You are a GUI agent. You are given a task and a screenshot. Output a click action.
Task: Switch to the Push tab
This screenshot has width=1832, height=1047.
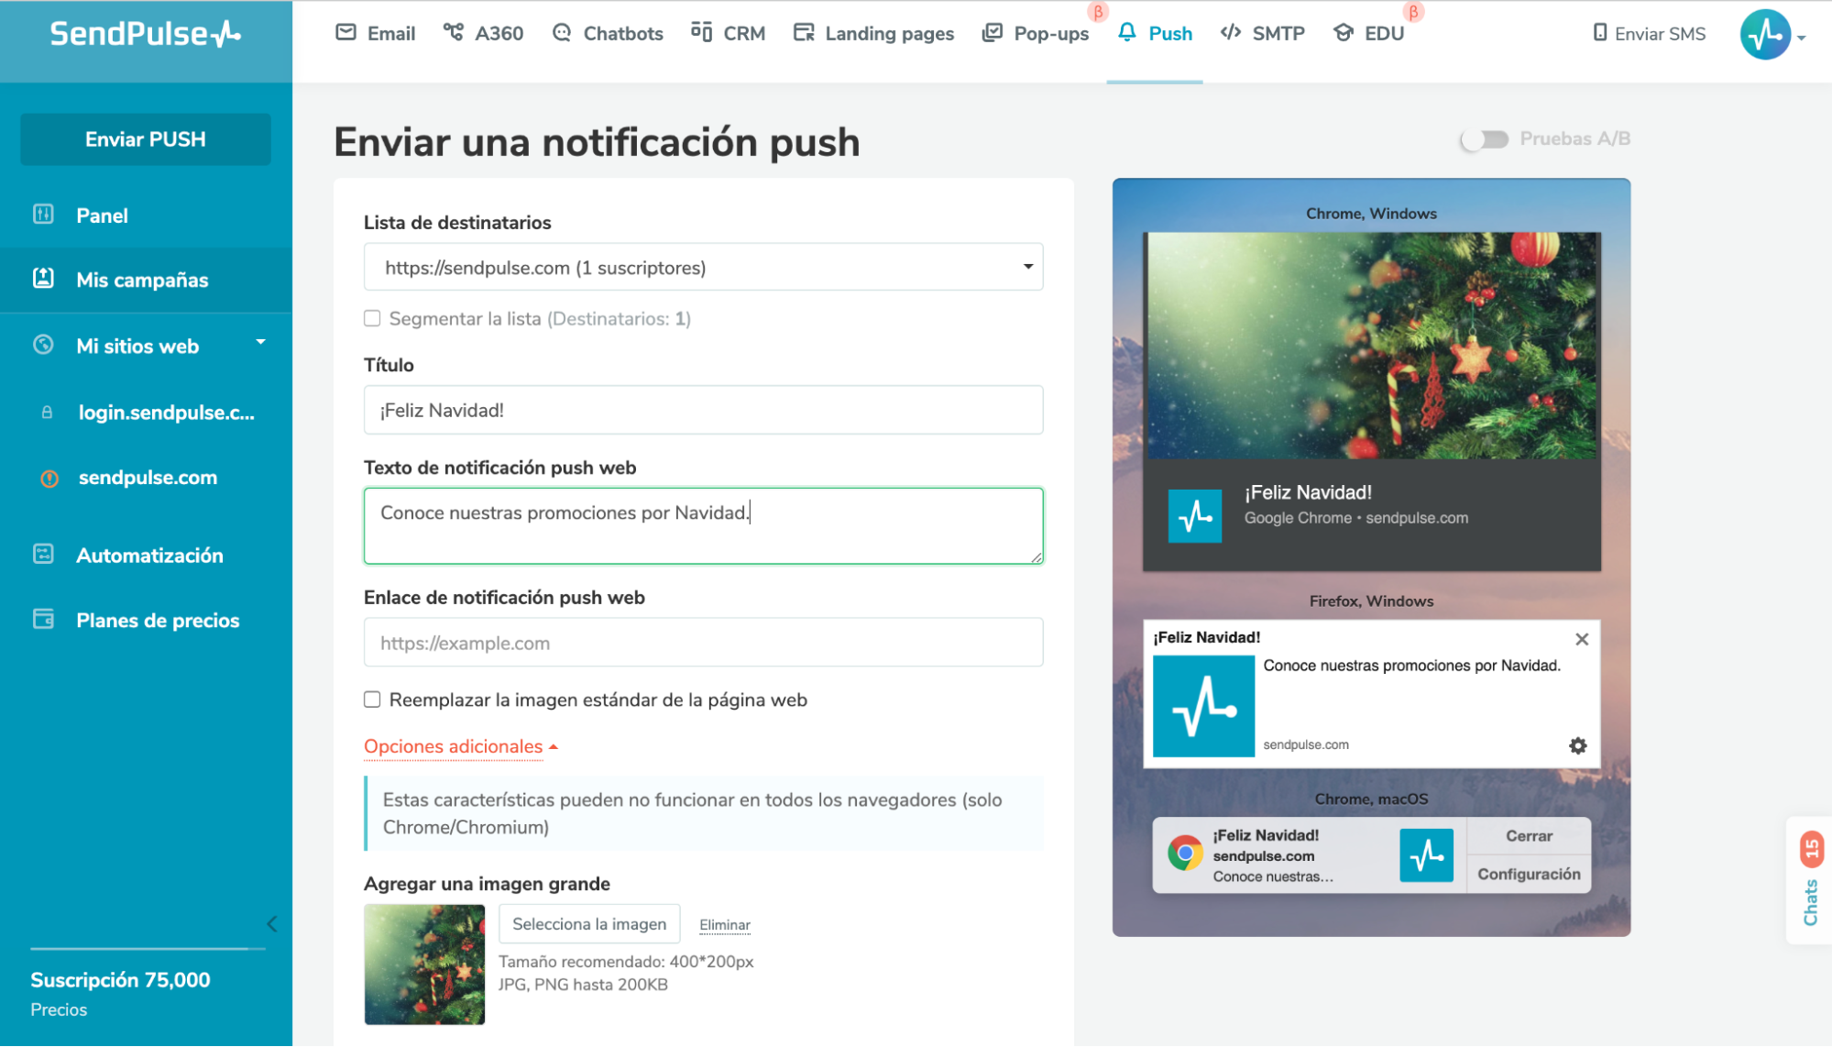point(1155,33)
